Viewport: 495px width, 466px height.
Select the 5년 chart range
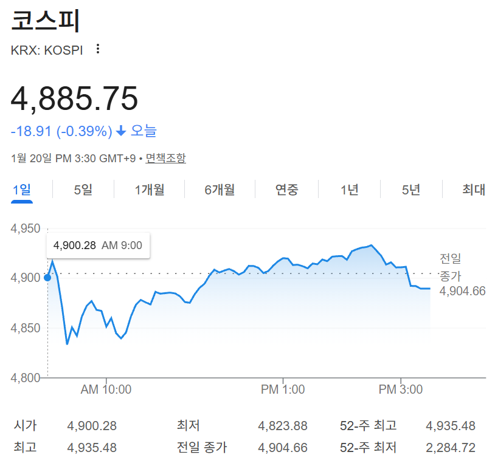(x=411, y=190)
